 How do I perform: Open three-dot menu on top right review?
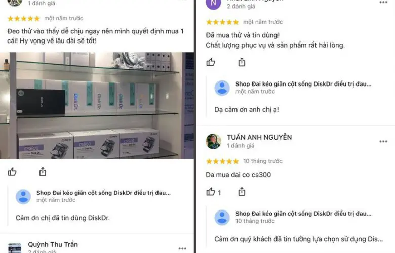coord(383,2)
